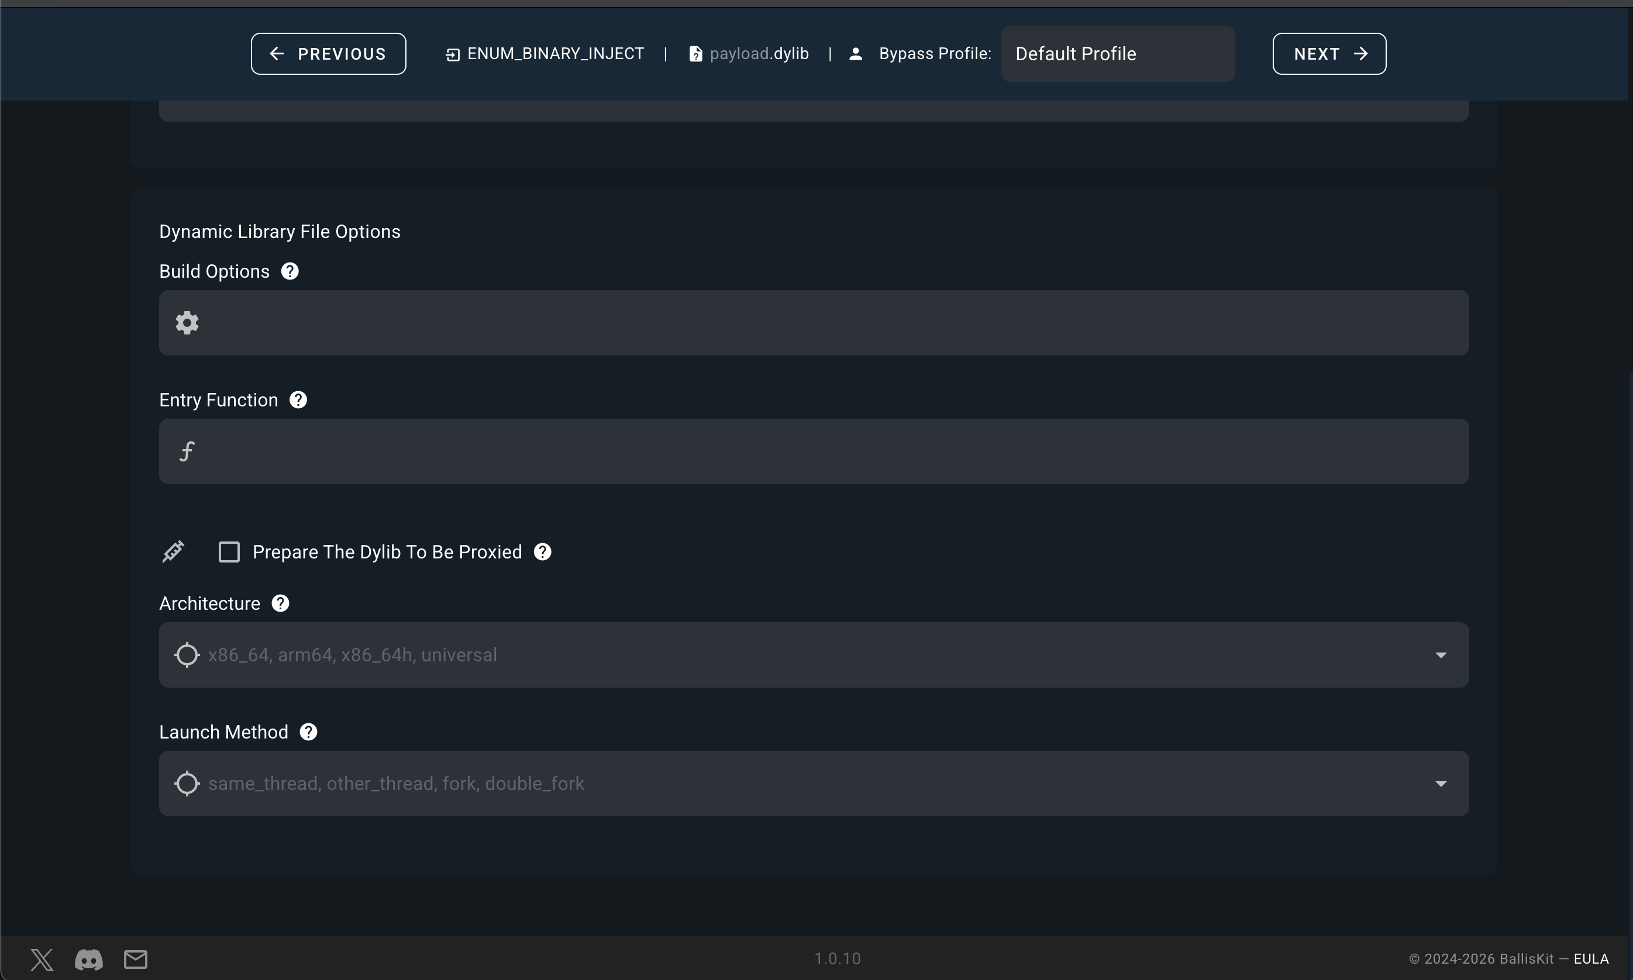Click the ENUM_BINARY_INJECT breadcrumb label
The width and height of the screenshot is (1633, 980).
[555, 54]
